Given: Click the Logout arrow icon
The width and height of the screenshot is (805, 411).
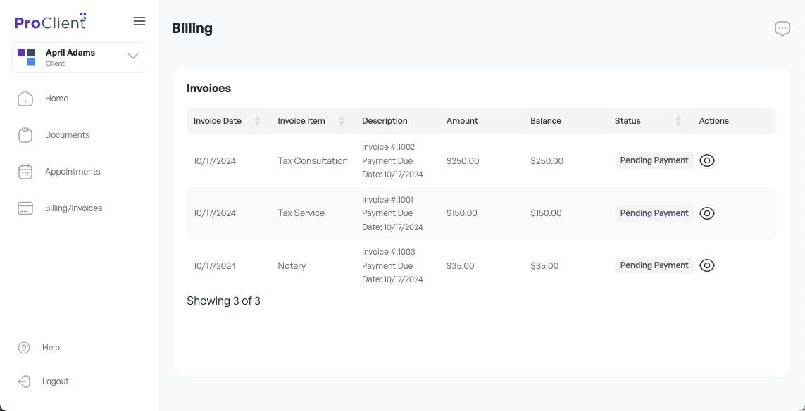Looking at the screenshot, I should pos(24,381).
